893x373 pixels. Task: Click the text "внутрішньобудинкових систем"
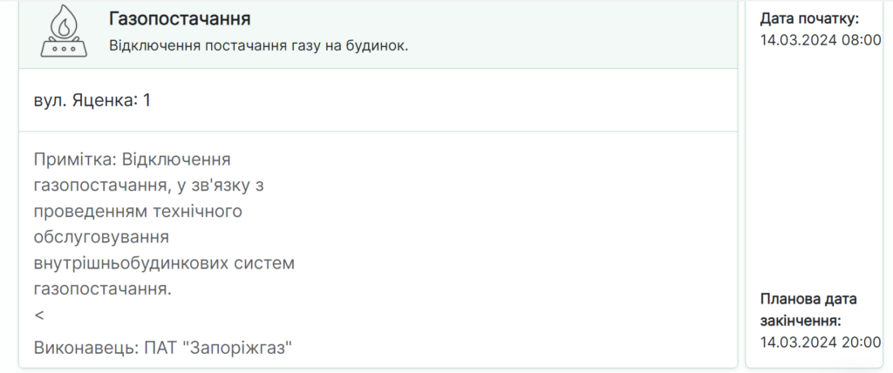tap(165, 262)
